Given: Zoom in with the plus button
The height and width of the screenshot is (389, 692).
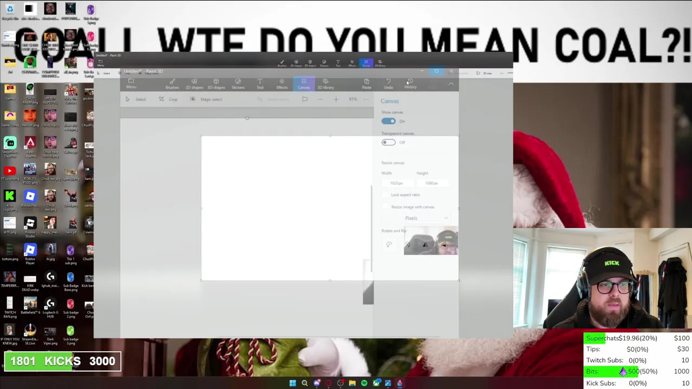Looking at the screenshot, I should click(x=336, y=99).
